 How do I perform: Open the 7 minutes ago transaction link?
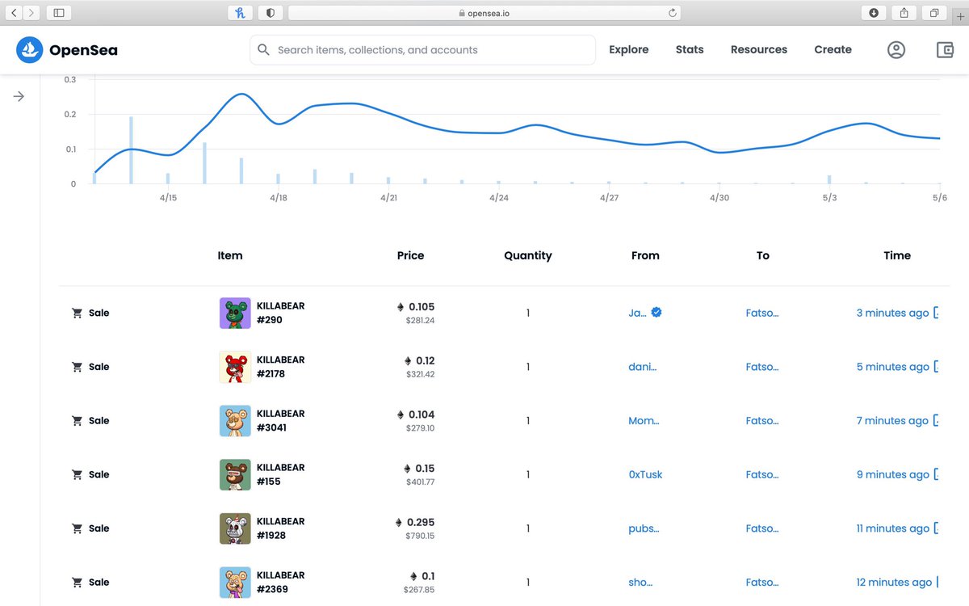click(x=892, y=421)
